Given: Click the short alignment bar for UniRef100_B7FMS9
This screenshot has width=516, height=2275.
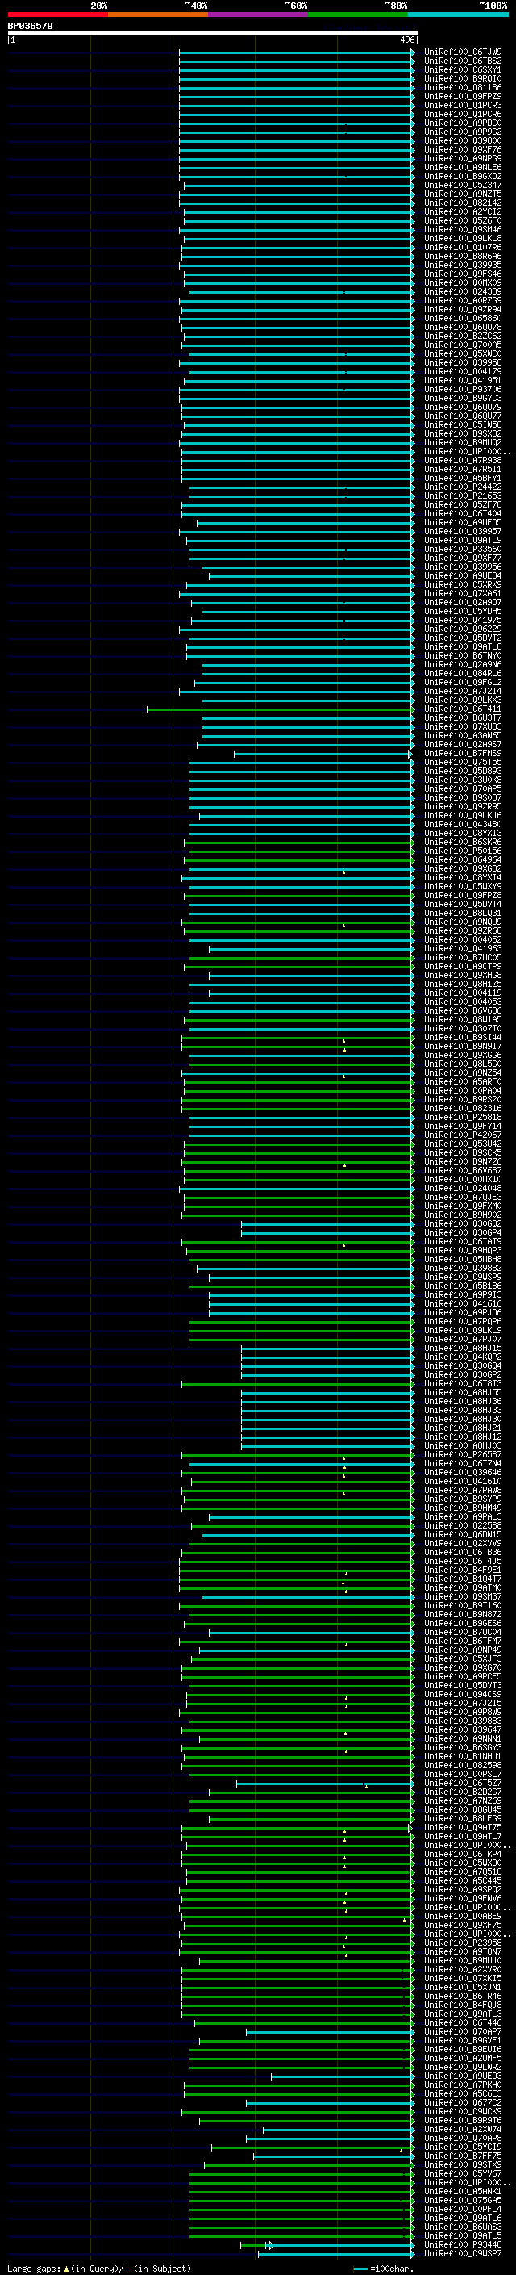Looking at the screenshot, I should [x=322, y=753].
